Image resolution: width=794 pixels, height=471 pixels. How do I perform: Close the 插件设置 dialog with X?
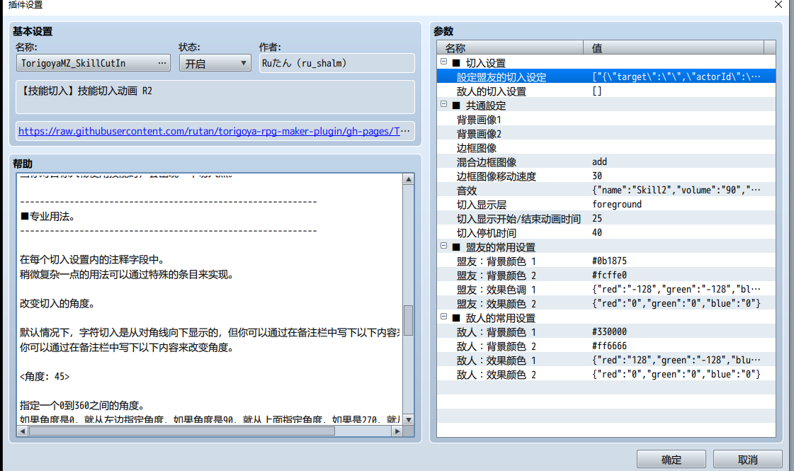[x=778, y=4]
